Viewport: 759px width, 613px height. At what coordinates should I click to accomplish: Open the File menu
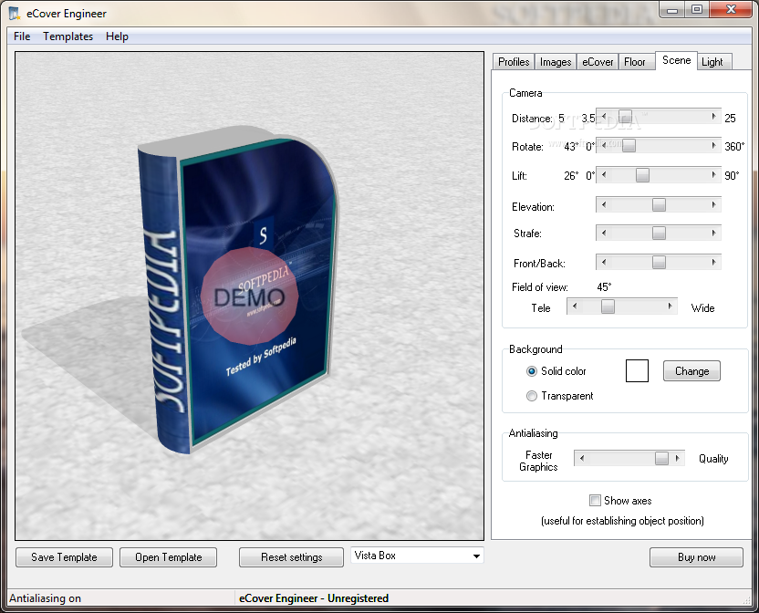tap(22, 36)
